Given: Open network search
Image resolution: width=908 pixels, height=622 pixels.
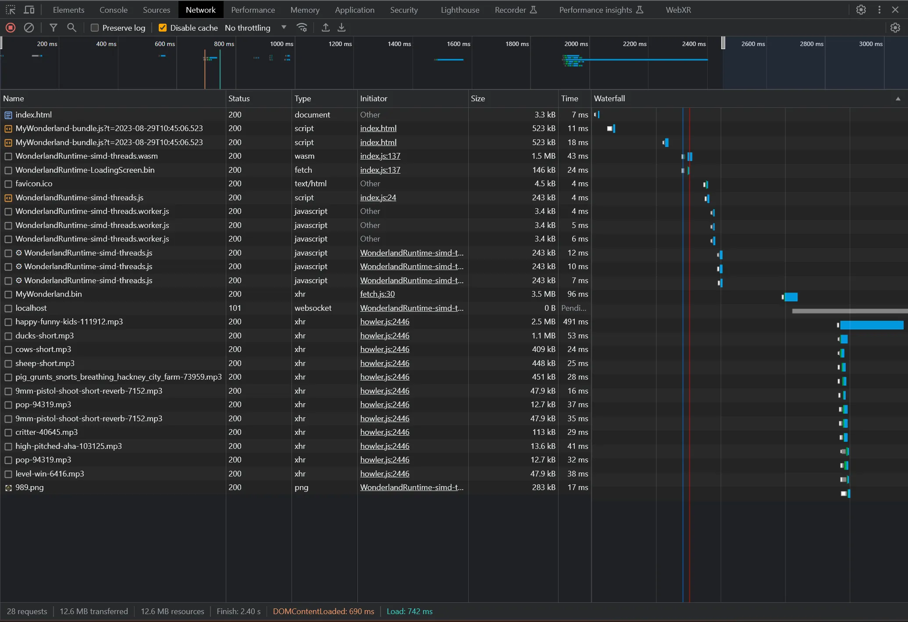Looking at the screenshot, I should point(71,28).
